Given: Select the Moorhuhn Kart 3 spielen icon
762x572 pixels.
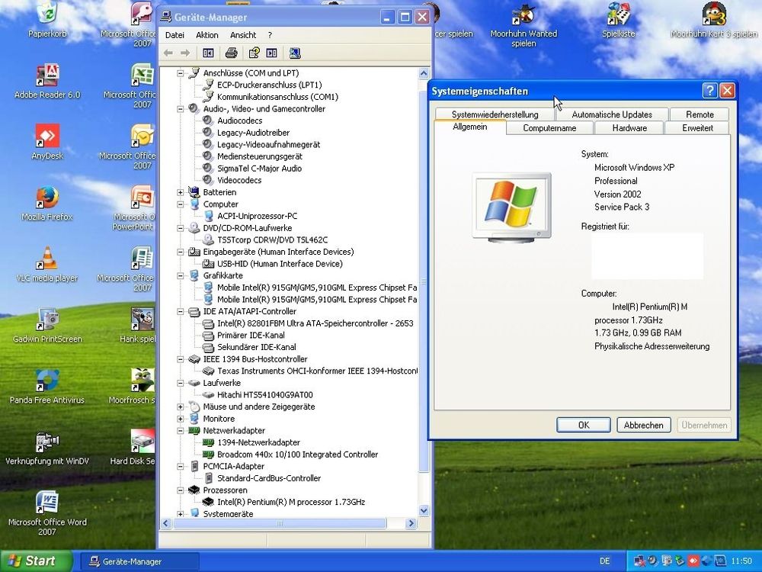Looking at the screenshot, I should pos(713,20).
